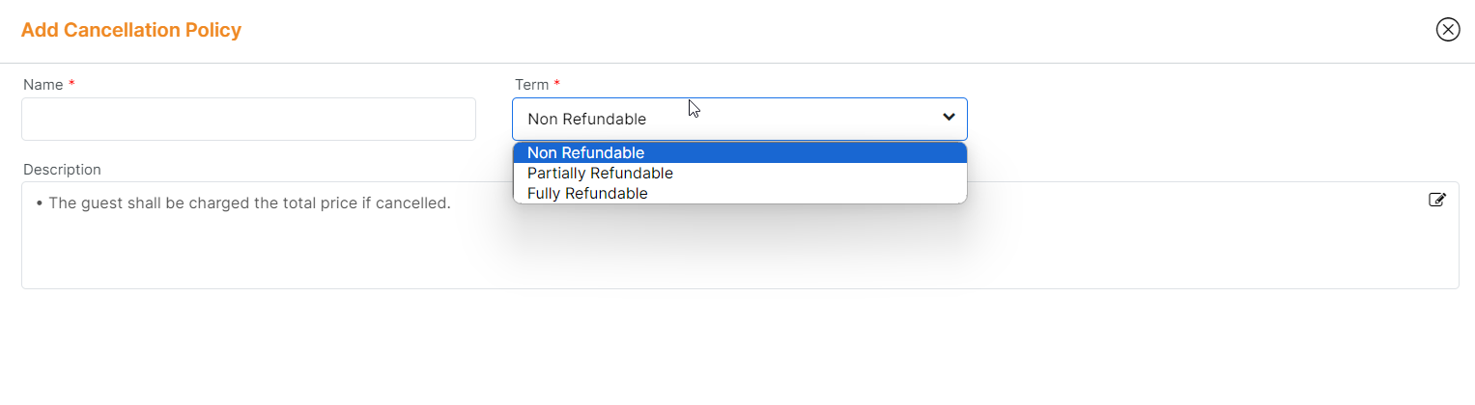The width and height of the screenshot is (1475, 405).
Task: Click the Name field label
Action: click(43, 85)
